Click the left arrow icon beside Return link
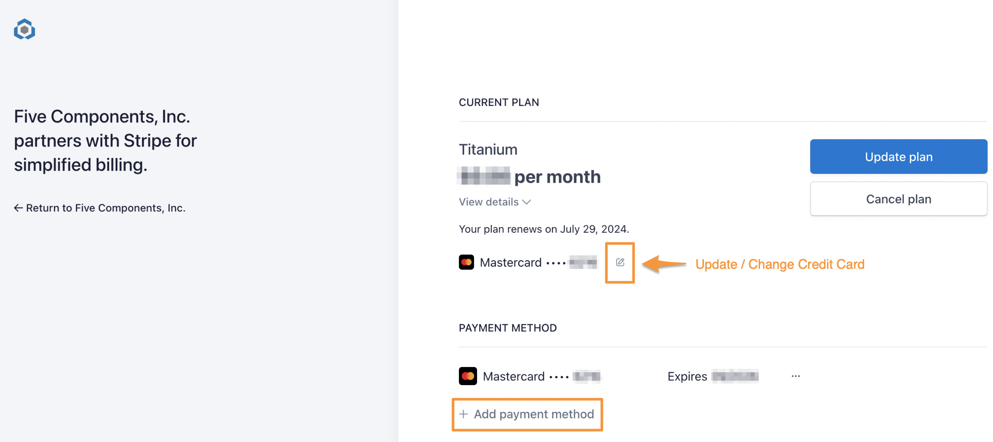Viewport: 993px width, 442px height. [18, 208]
